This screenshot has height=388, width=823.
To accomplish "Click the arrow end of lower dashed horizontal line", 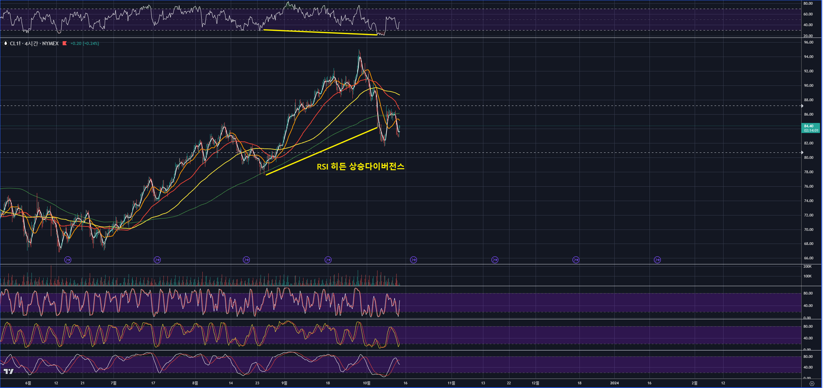I will coord(802,152).
